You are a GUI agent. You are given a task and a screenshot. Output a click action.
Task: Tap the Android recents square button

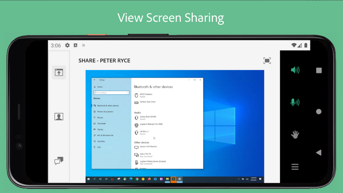(319, 70)
